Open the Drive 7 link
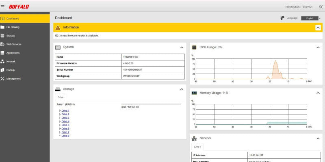Image resolution: width=325 pixels, height=162 pixels. pyautogui.click(x=65, y=132)
